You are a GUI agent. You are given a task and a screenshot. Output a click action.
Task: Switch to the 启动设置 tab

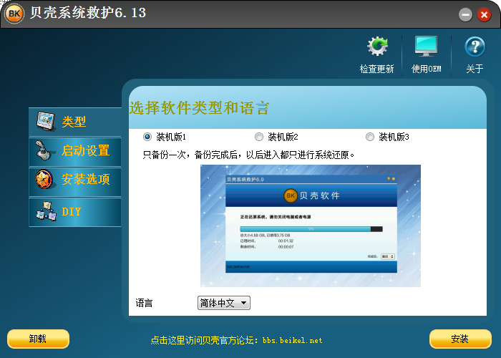point(84,150)
